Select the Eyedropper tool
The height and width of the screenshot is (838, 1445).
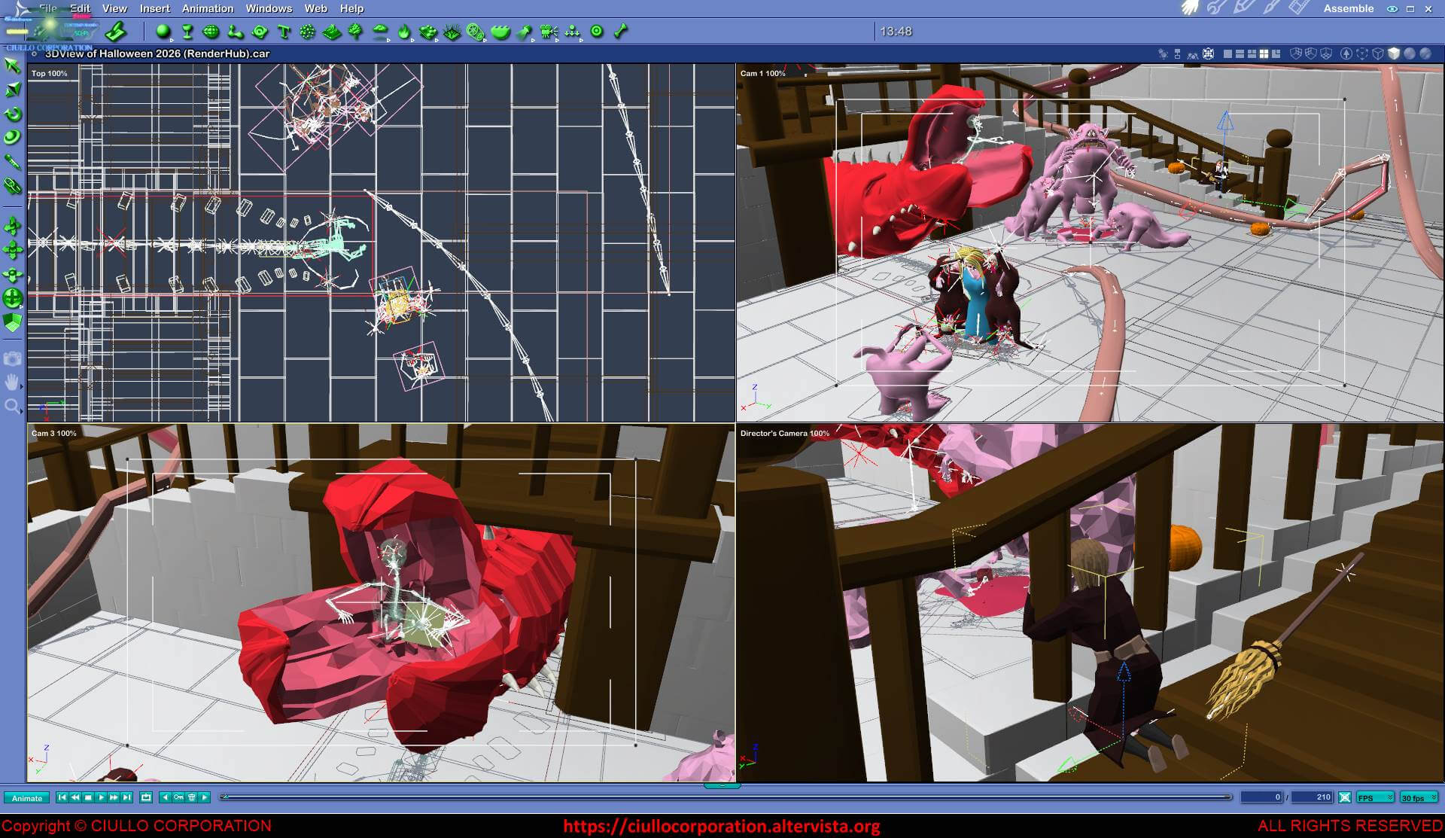click(x=13, y=162)
